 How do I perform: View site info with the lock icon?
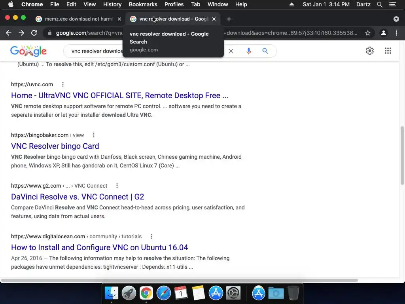pos(50,33)
